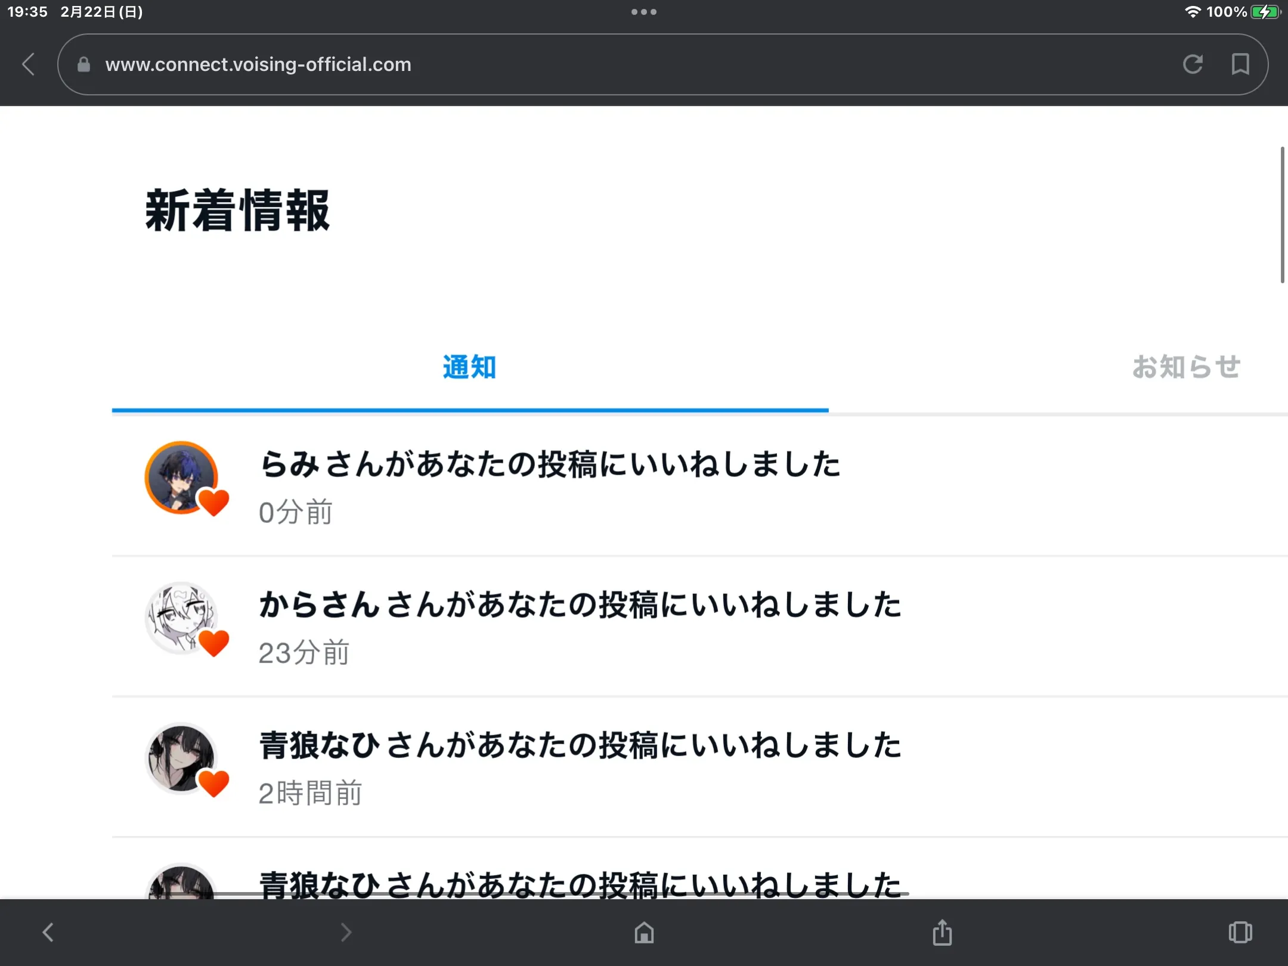Open the tabs overview icon
Viewport: 1288px width, 966px height.
coord(1240,933)
